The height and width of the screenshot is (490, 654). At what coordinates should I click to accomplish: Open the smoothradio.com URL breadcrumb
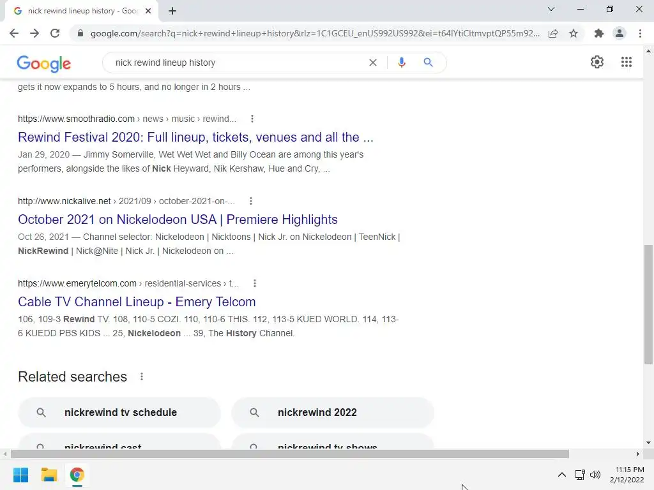coord(127,119)
